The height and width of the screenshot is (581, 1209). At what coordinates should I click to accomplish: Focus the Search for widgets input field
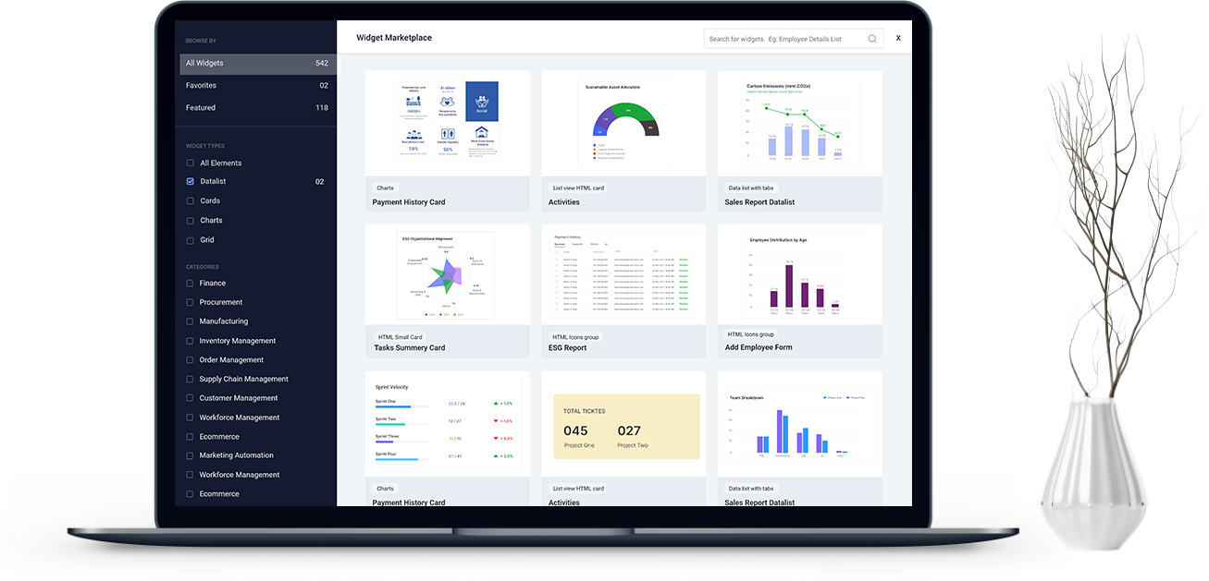tap(784, 39)
